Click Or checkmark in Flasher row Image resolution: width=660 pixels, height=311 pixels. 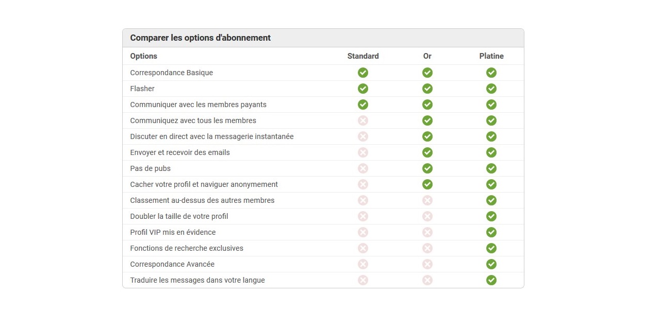point(427,89)
